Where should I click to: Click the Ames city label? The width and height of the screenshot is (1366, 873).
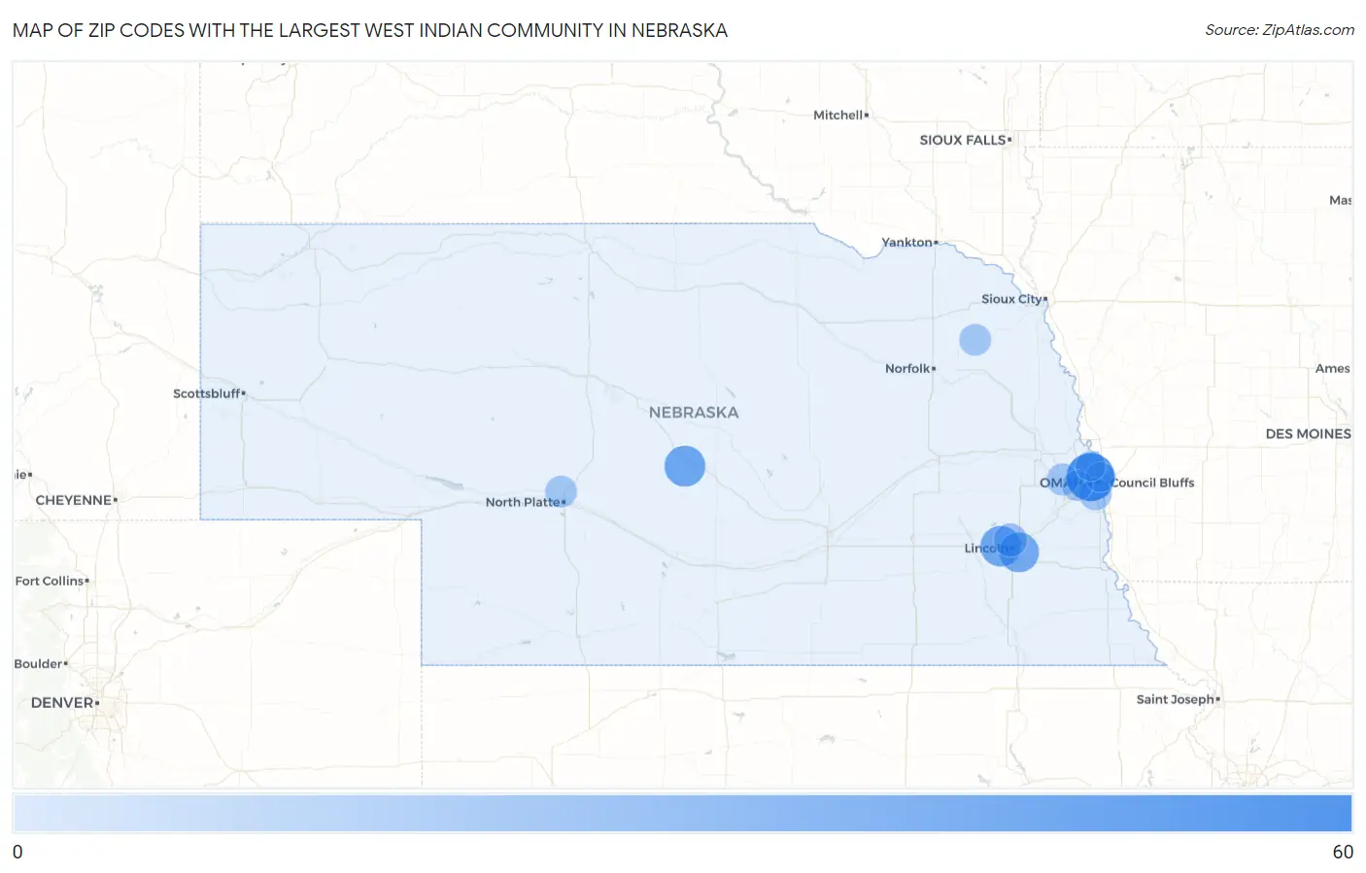(x=1333, y=368)
